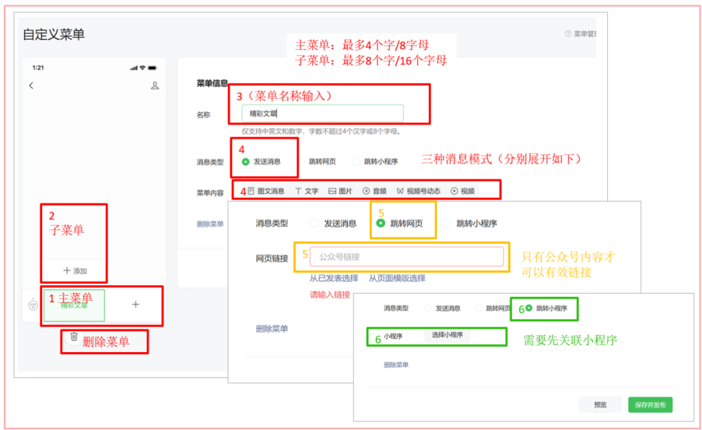Click the back arrow in phone preview
The image size is (702, 430).
point(31,85)
